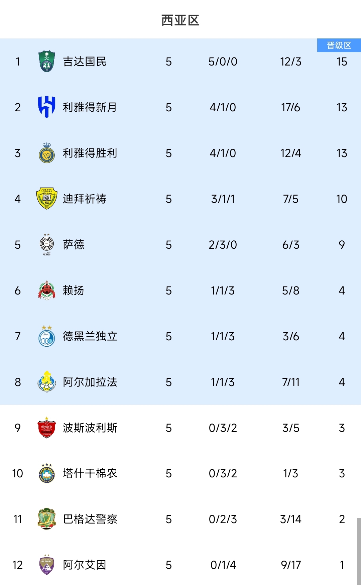Tap the Al-Gharafa yellow-blue club logo
This screenshot has height=585, width=361.
(x=47, y=382)
